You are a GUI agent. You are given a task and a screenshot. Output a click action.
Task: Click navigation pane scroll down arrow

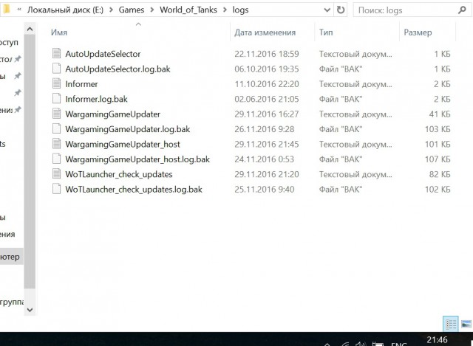[x=30, y=310]
